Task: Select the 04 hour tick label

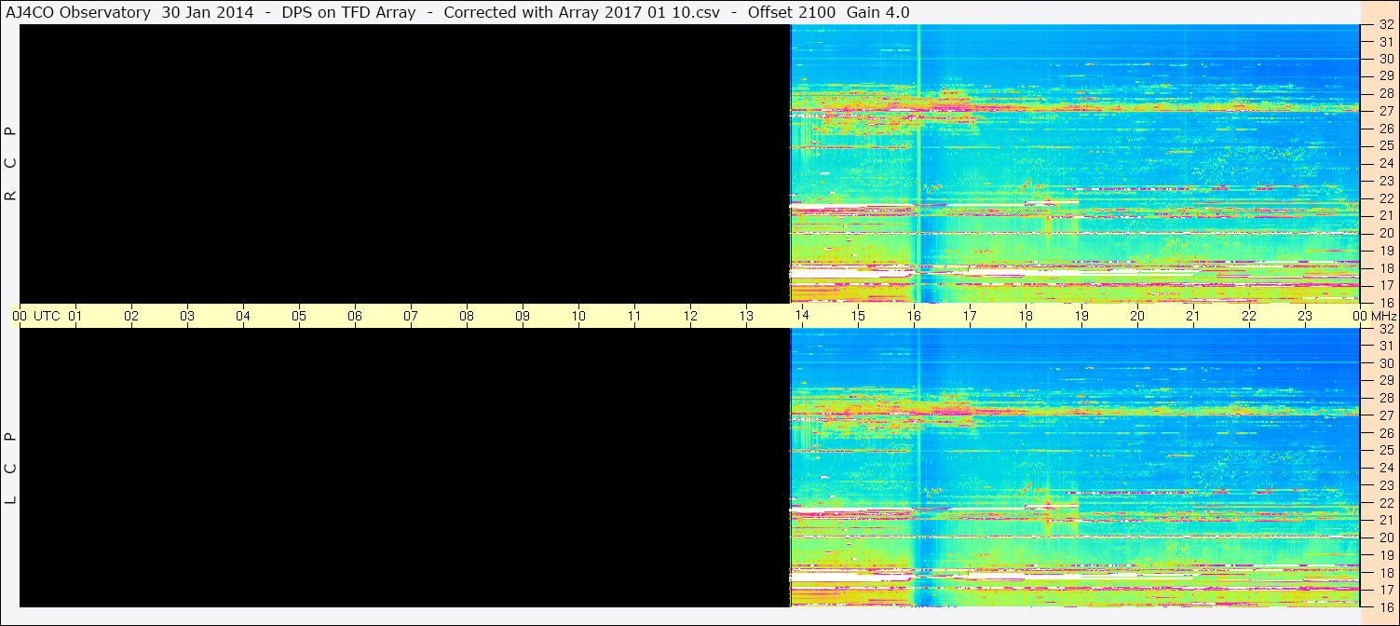Action: tap(243, 316)
